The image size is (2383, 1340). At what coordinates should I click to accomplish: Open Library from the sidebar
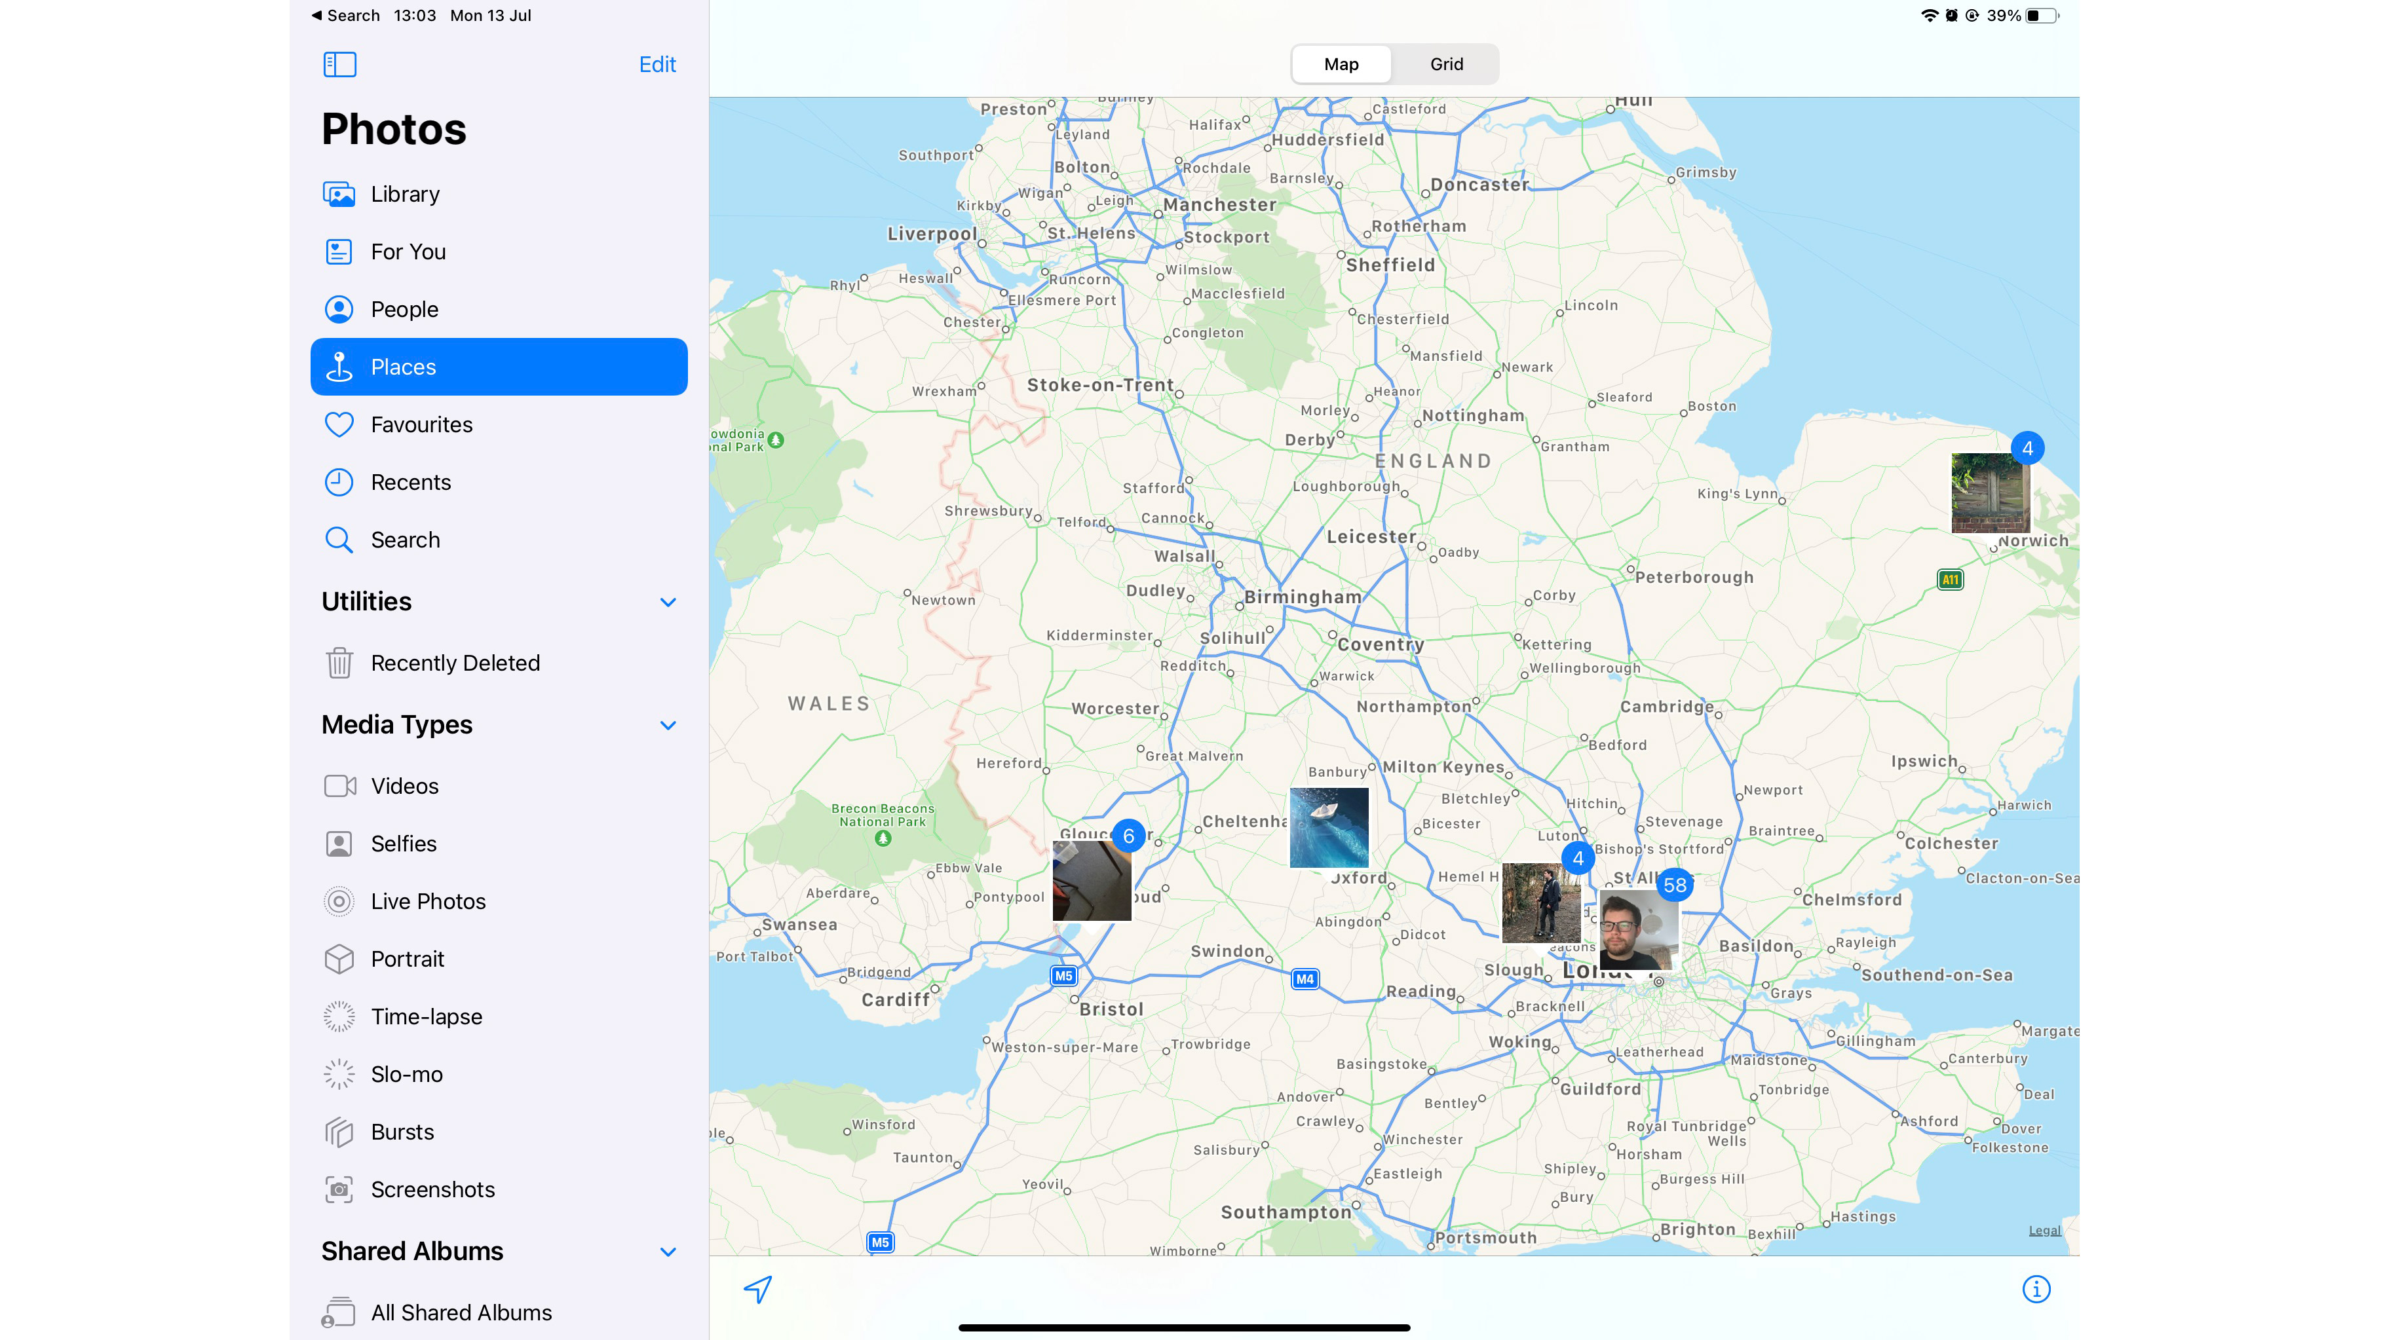499,195
